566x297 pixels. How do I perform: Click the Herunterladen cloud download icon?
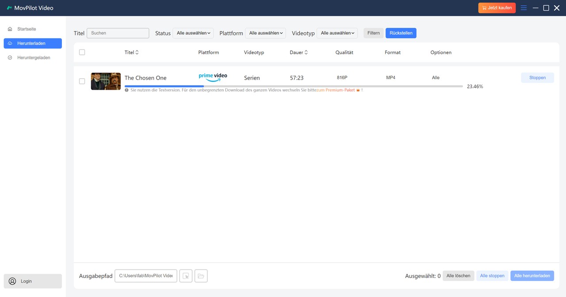pyautogui.click(x=9, y=43)
